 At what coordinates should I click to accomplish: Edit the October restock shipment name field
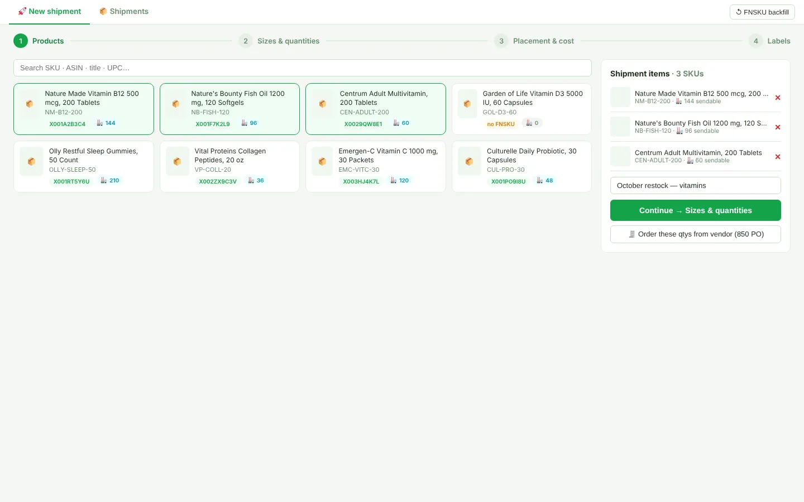tap(696, 186)
